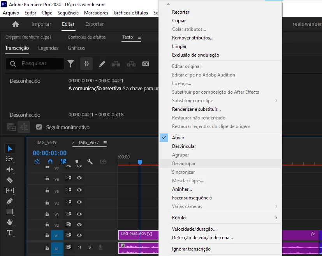322x256 pixels.
Task: Click the insert edit icon below transcript
Action: 11,127
